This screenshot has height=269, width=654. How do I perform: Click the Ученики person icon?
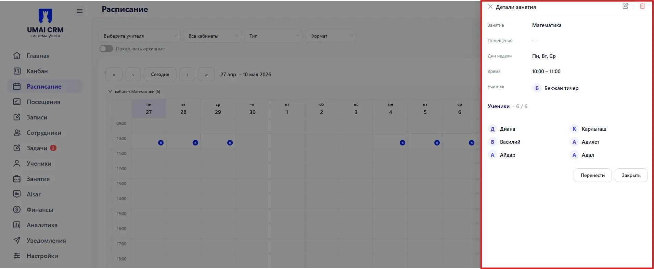[17, 163]
